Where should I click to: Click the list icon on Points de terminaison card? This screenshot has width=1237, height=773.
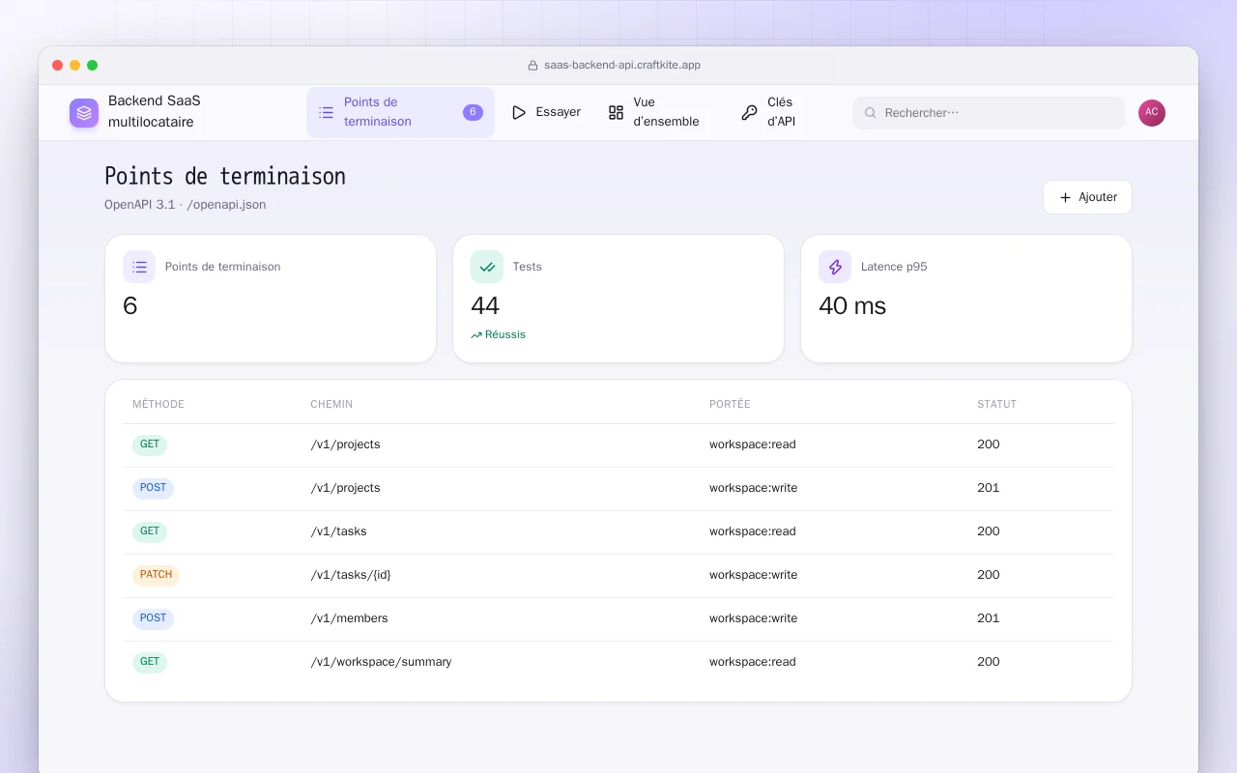(x=139, y=267)
